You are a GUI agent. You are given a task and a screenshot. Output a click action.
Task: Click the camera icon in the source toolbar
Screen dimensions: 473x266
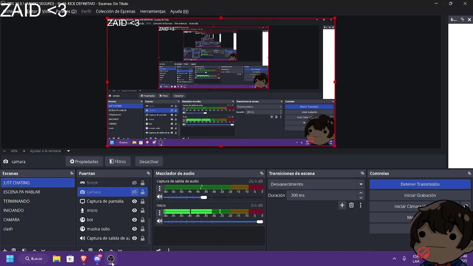[6, 161]
